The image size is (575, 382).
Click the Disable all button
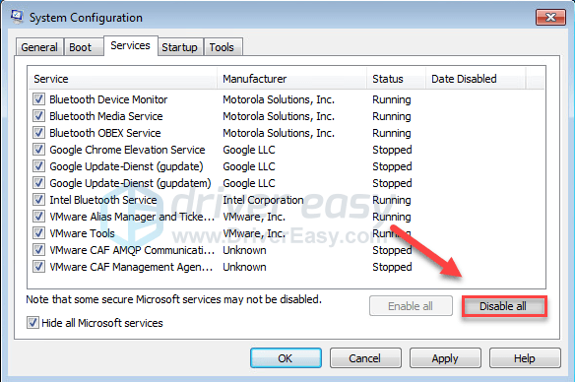tap(503, 306)
